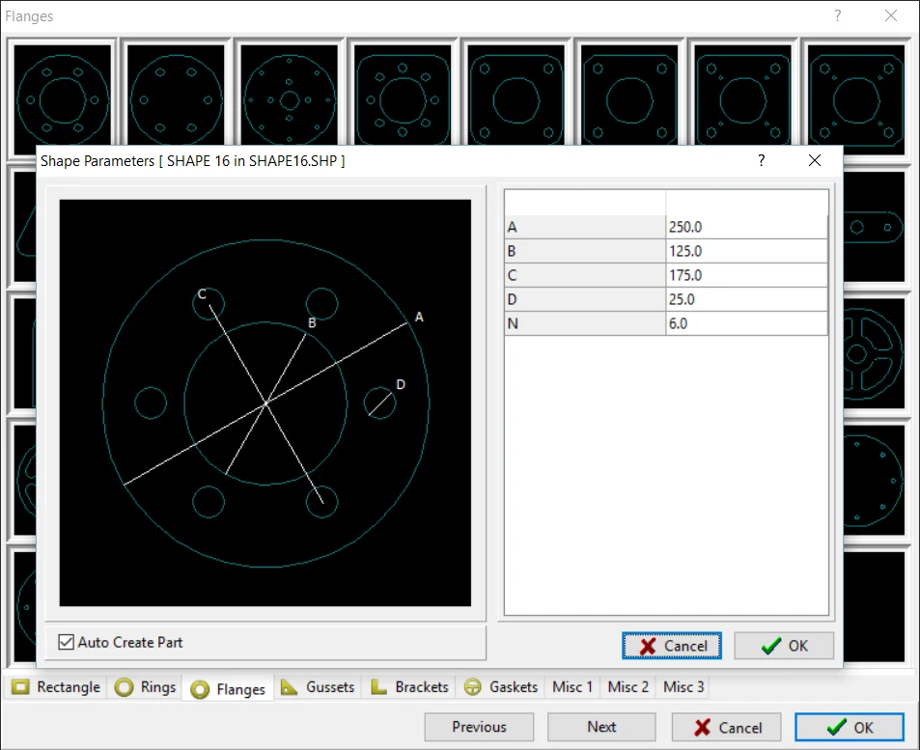Select the row label D in parameters table
Viewport: 920px width, 750px height.
[x=584, y=299]
